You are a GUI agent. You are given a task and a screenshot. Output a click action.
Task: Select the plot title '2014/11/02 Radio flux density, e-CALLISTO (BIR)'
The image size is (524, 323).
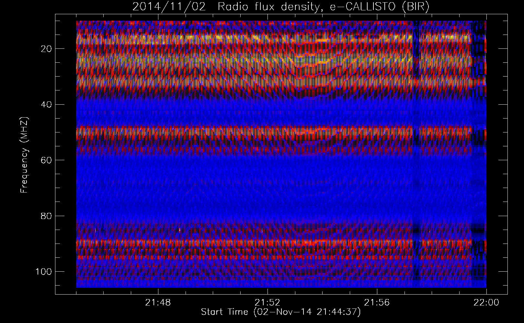point(281,7)
